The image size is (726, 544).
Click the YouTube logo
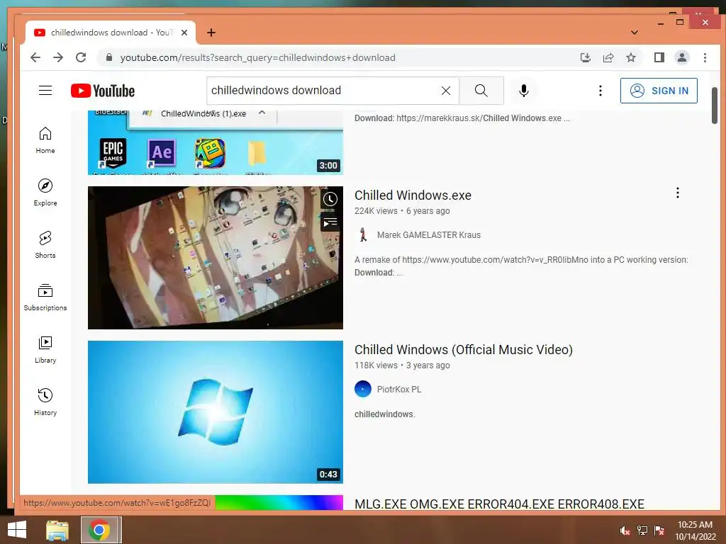pos(103,91)
